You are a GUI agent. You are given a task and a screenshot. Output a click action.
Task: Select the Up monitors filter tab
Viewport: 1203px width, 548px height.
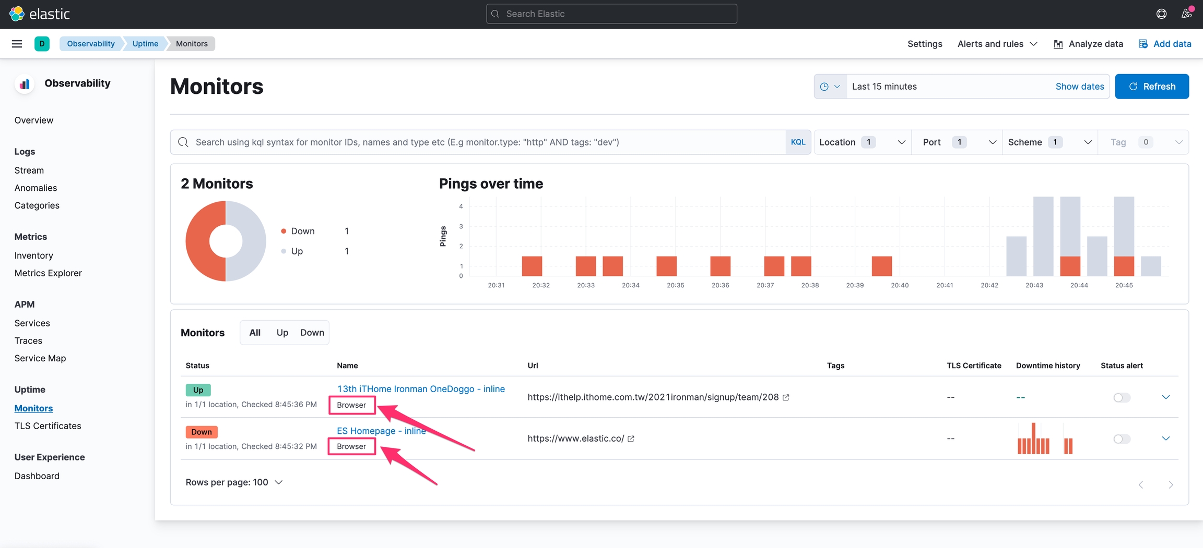pos(282,333)
